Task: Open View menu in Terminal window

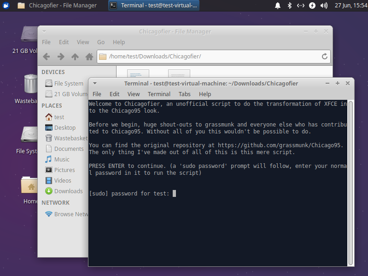Action: coord(134,94)
